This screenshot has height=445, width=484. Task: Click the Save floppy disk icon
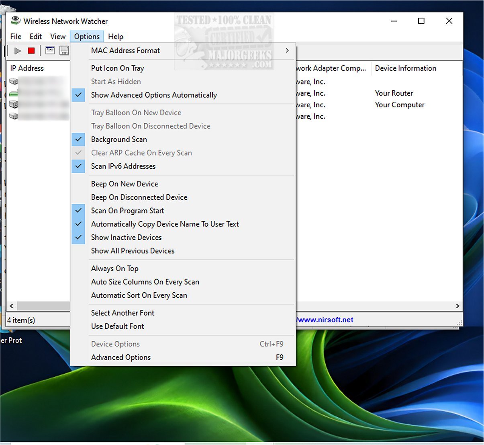(64, 51)
